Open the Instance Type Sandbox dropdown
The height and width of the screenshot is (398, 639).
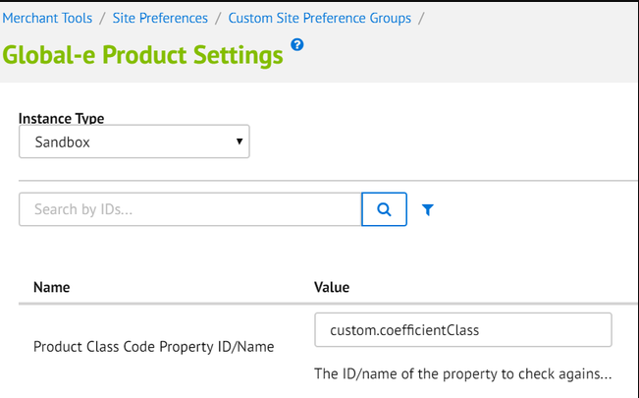133,142
